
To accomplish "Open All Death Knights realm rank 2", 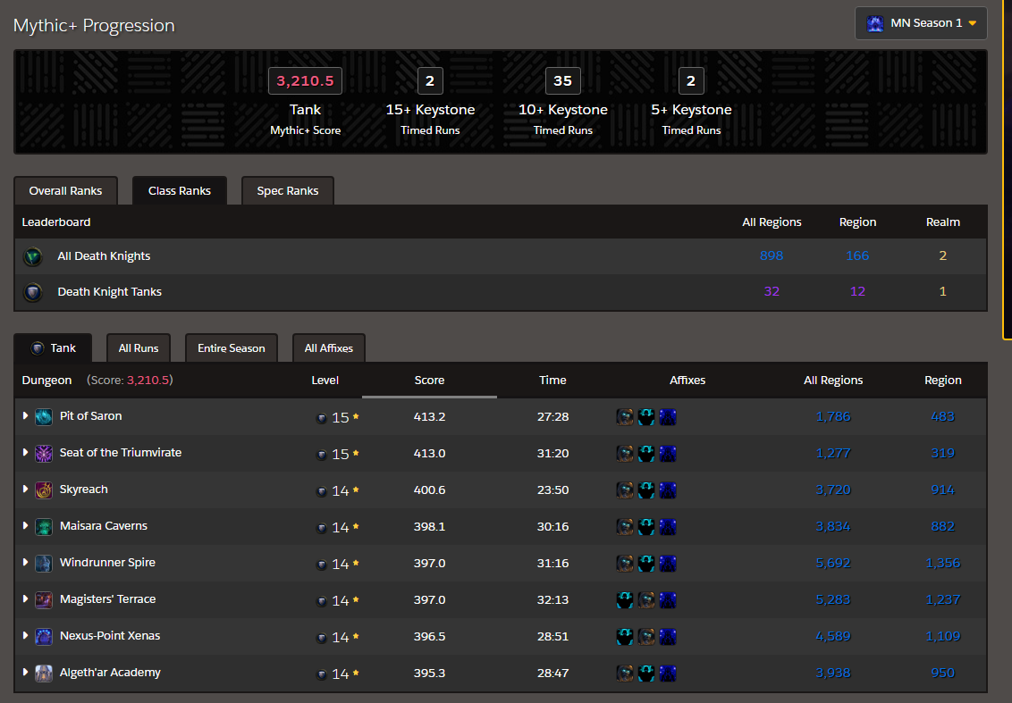I will 942,255.
